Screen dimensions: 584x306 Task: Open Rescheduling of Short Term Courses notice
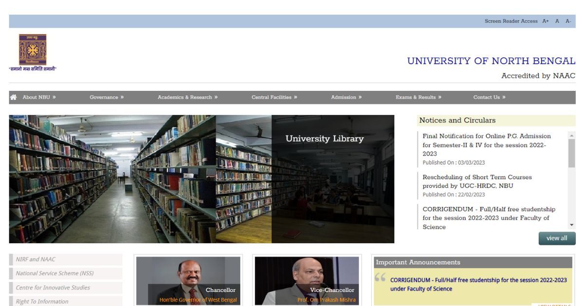point(477,182)
